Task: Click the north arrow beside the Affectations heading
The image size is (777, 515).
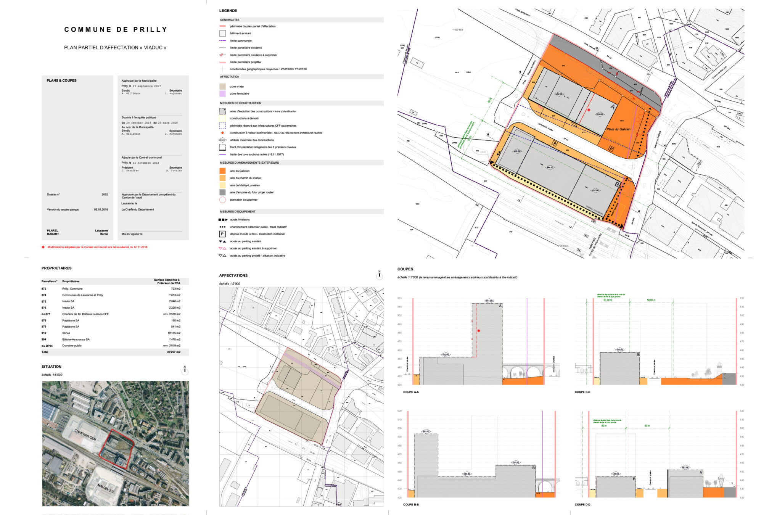Action: [379, 275]
